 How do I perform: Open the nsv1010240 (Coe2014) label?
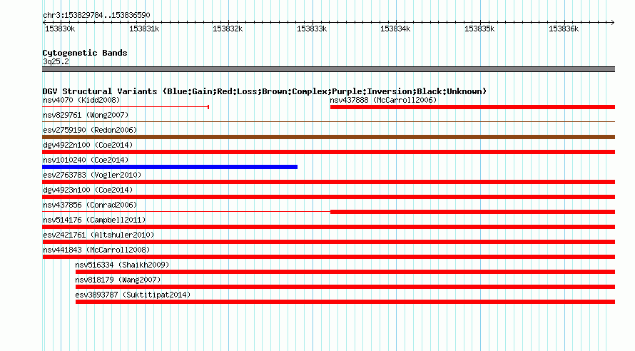tap(86, 160)
